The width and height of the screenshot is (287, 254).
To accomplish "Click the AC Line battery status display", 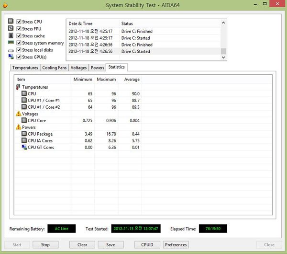I will [x=62, y=229].
